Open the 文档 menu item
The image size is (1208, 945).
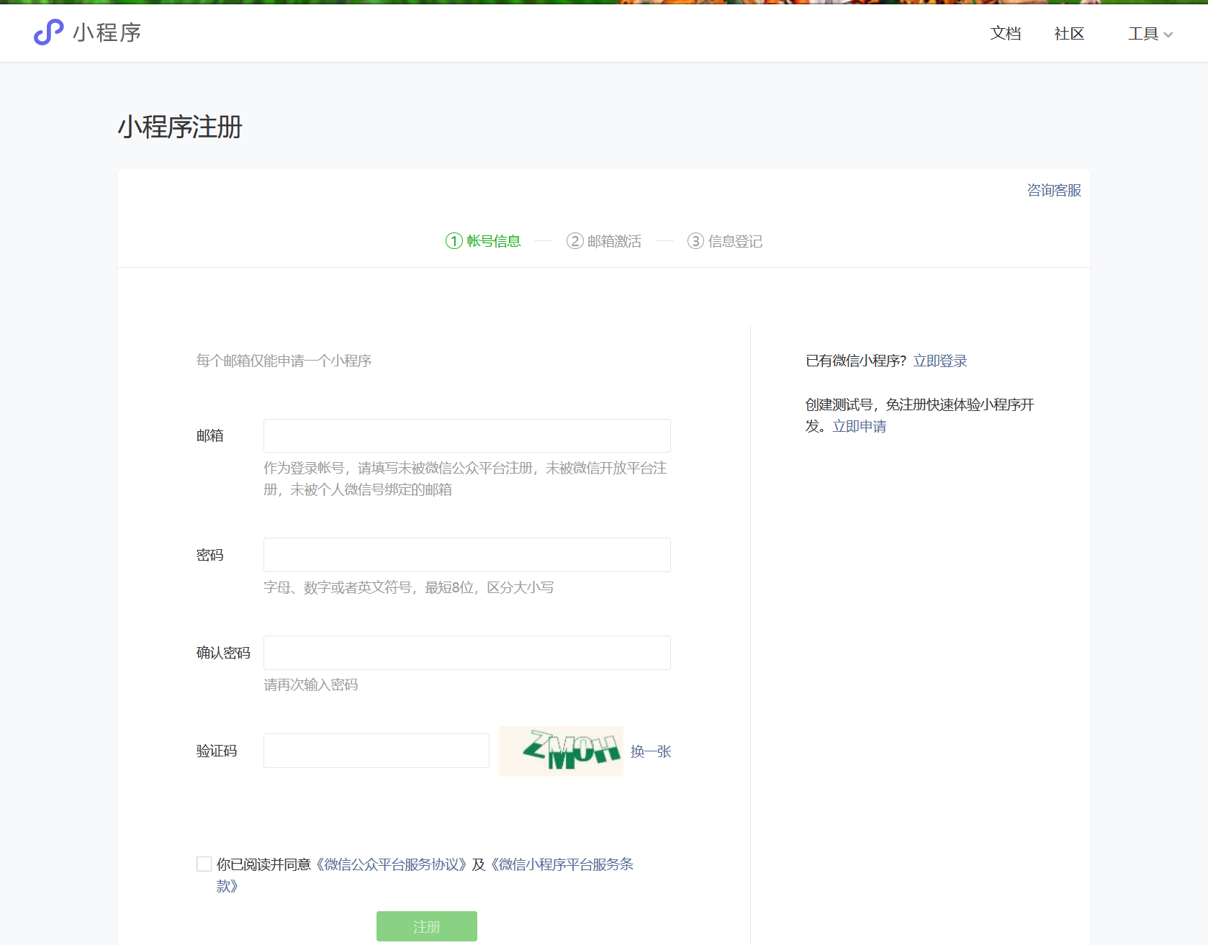point(1005,33)
